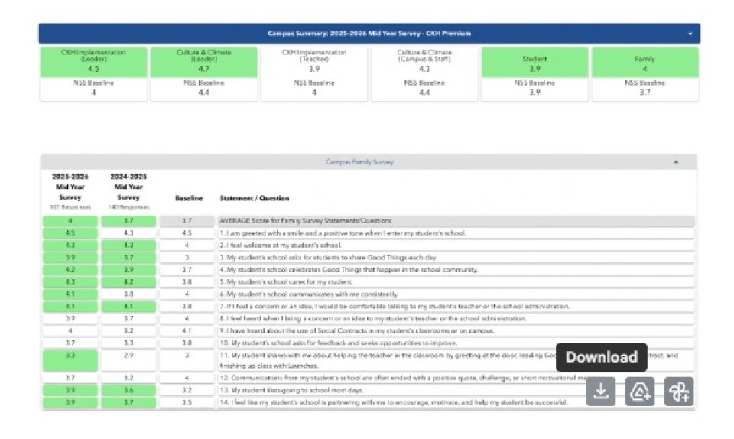Click the Download icon button
This screenshot has width=734, height=439.
click(601, 392)
